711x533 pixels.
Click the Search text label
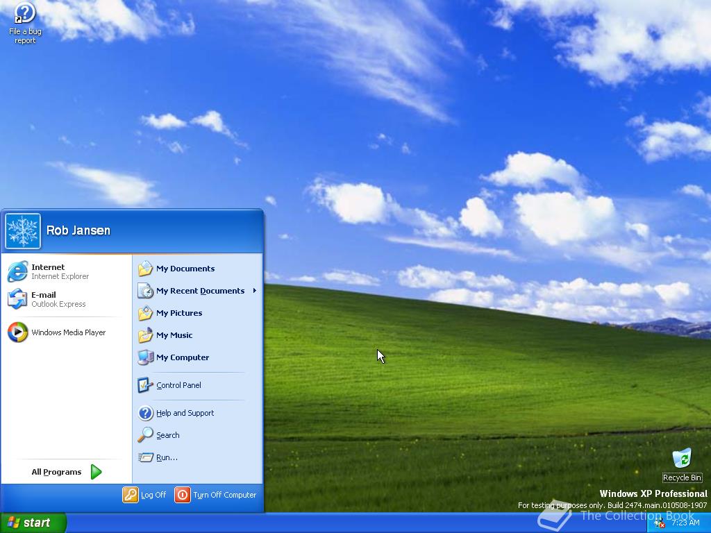tap(168, 435)
